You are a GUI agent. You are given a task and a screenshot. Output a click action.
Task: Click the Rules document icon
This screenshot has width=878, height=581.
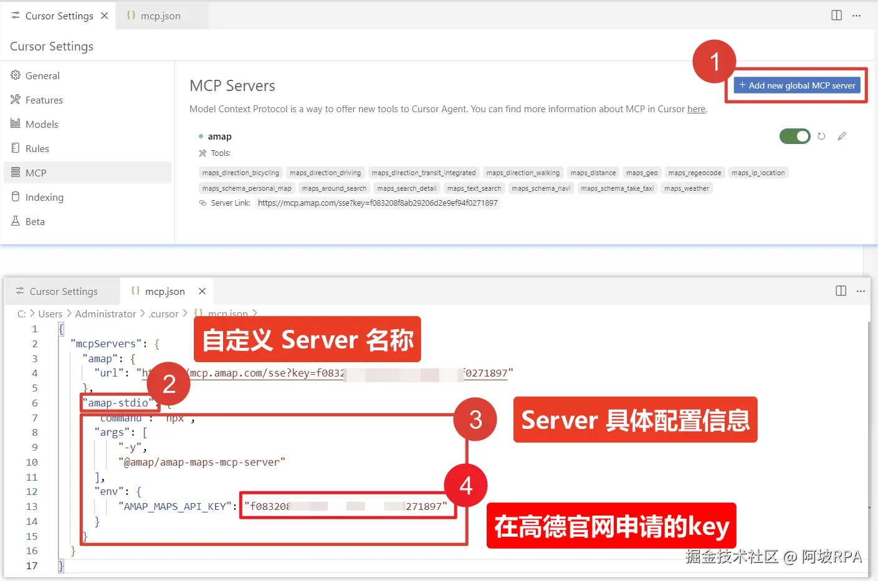16,148
